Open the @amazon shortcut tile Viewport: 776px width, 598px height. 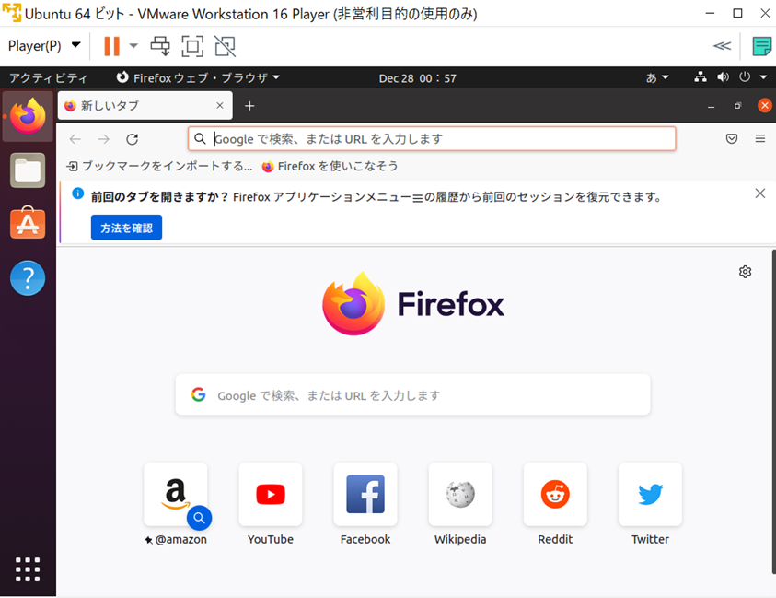pyautogui.click(x=176, y=504)
